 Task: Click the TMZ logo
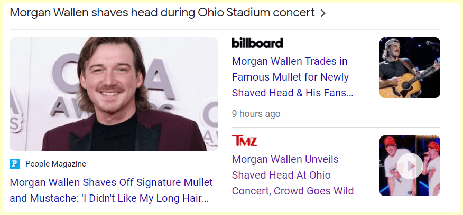(x=245, y=141)
